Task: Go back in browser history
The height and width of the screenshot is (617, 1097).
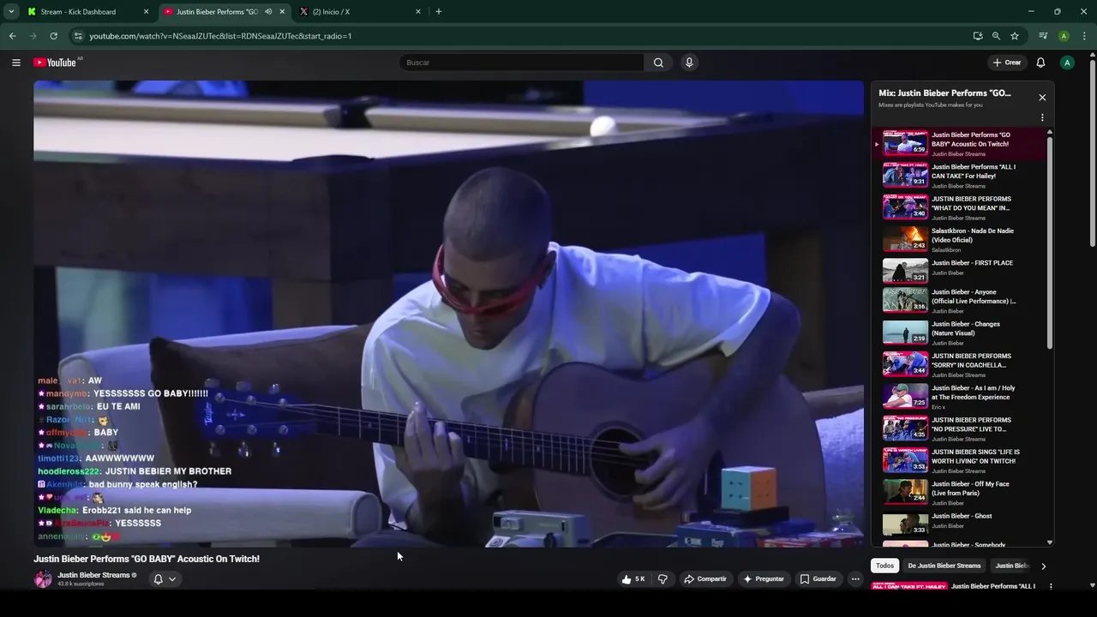Action: click(12, 36)
